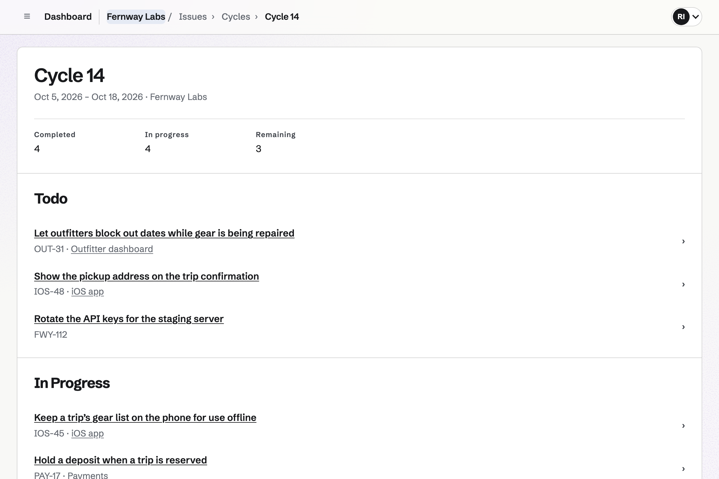Navigate to Issues breadcrumb

pyautogui.click(x=193, y=16)
